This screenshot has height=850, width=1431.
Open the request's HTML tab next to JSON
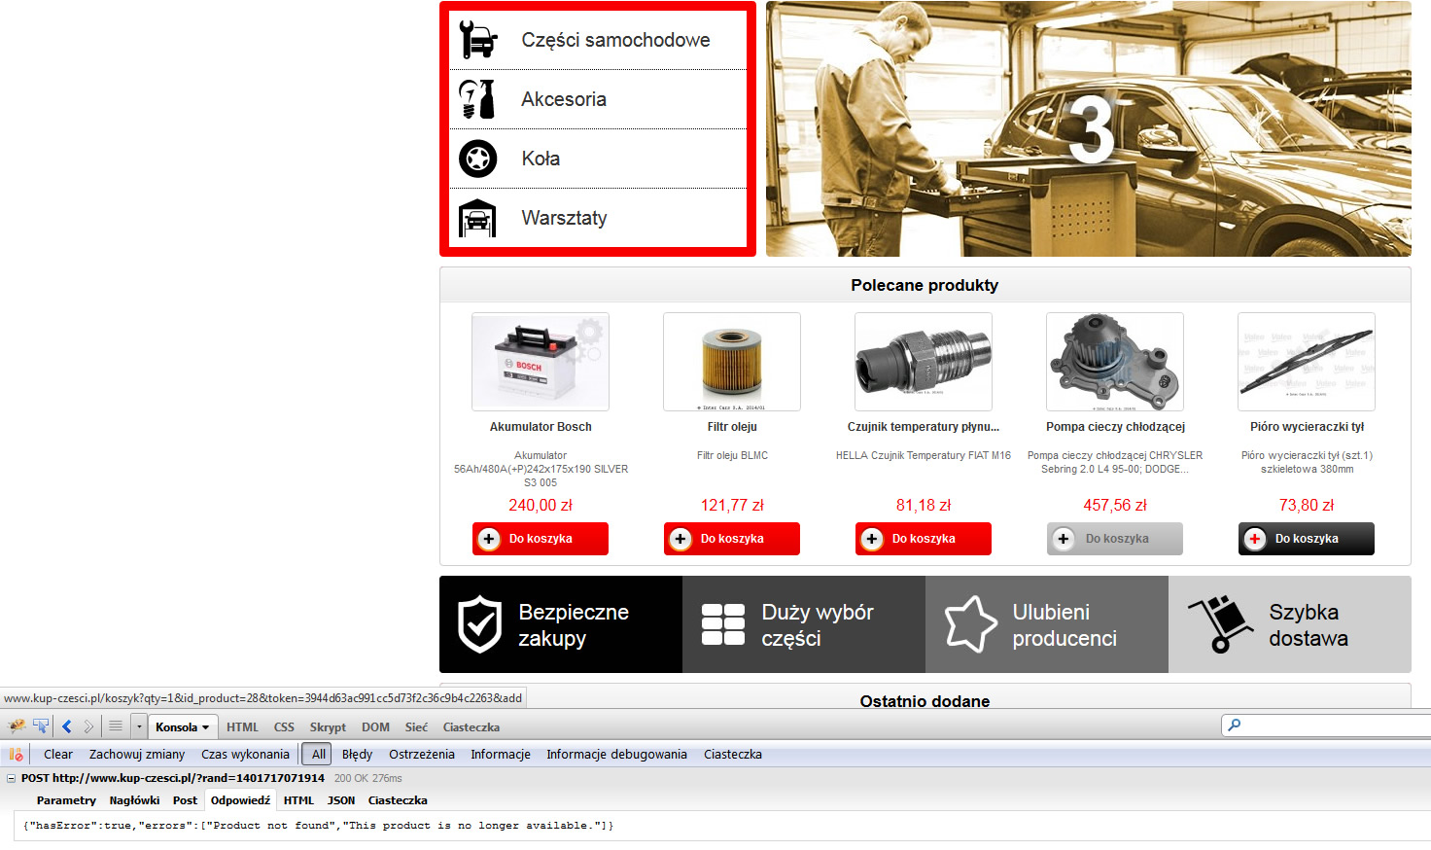click(x=298, y=800)
